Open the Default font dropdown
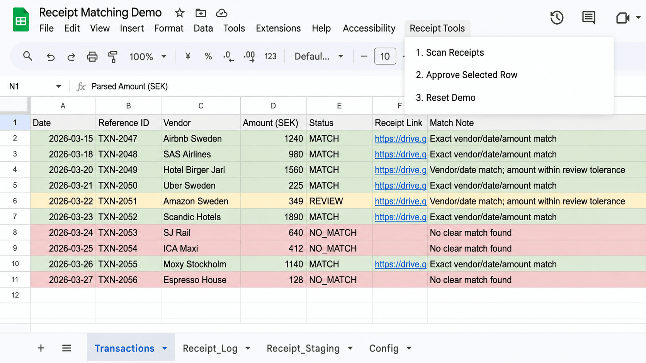 319,56
